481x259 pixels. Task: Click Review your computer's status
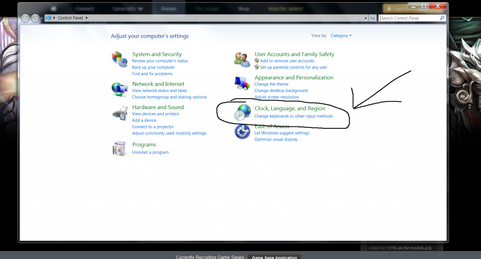pos(160,61)
